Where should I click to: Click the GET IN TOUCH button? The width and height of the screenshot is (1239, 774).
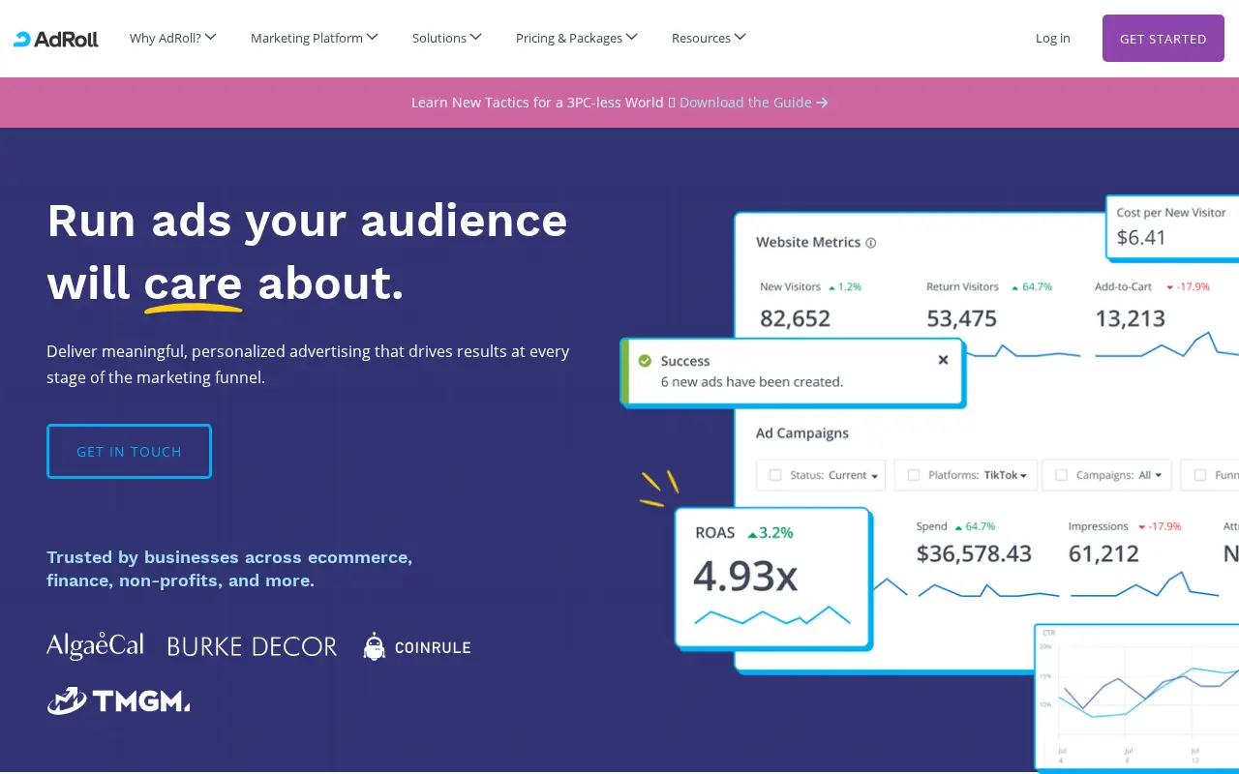click(129, 451)
